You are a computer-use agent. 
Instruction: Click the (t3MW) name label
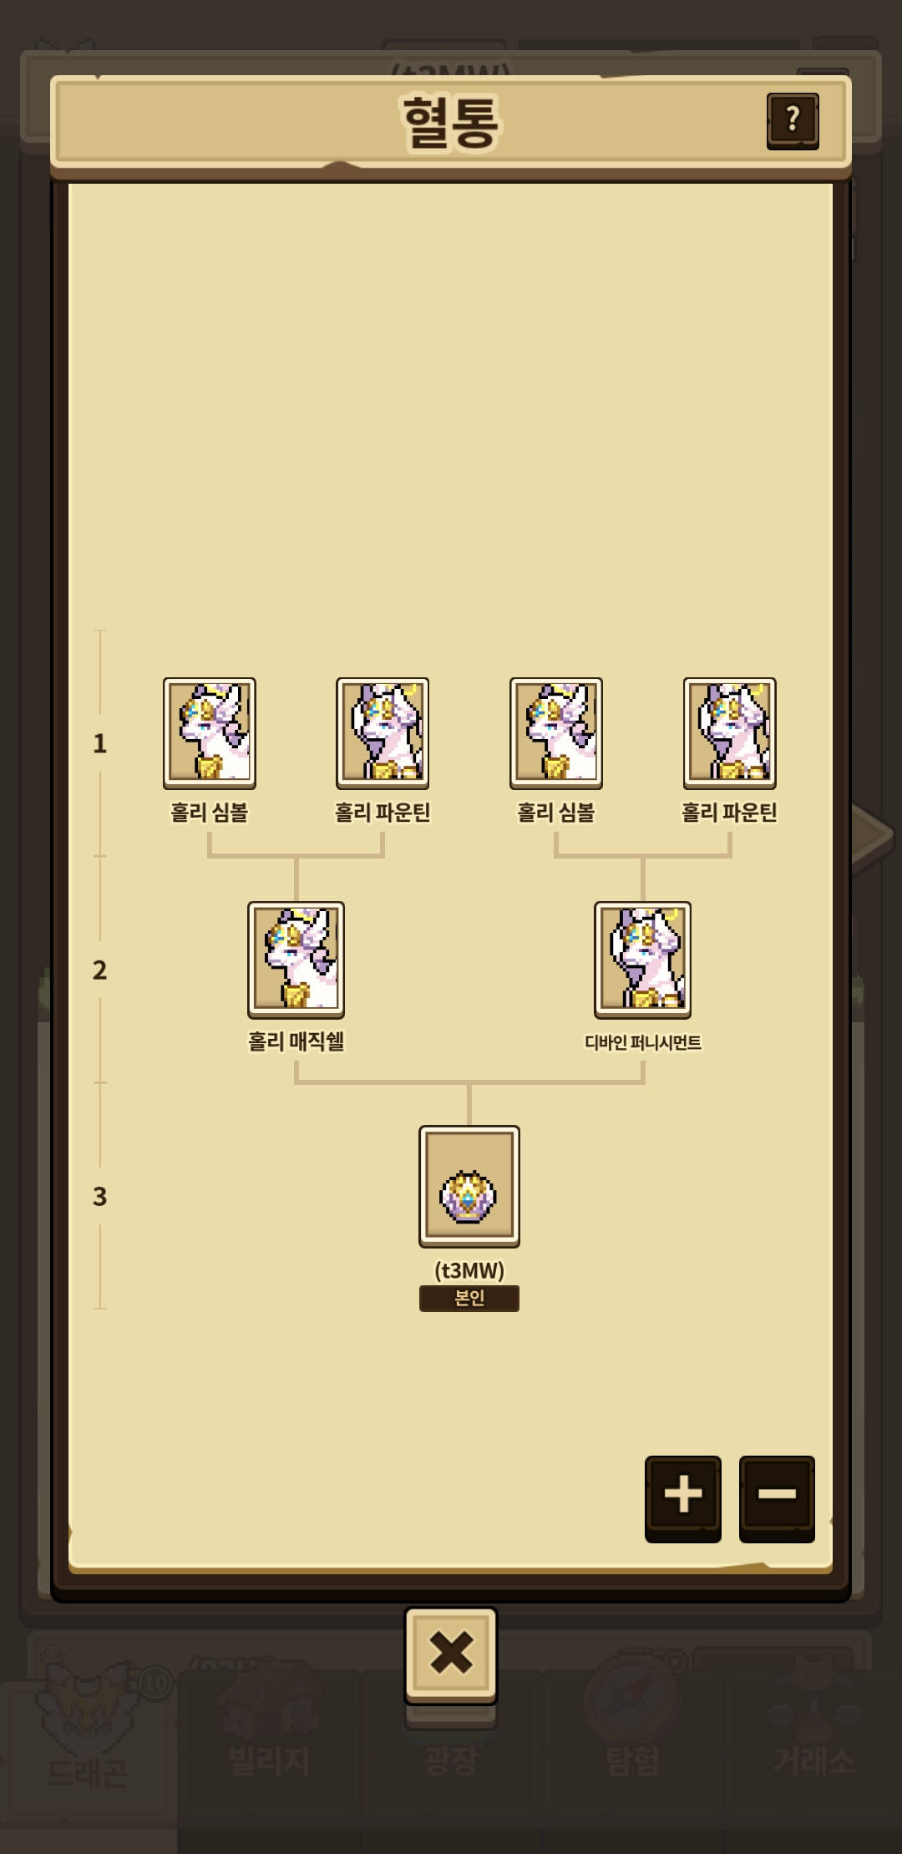(x=469, y=1270)
